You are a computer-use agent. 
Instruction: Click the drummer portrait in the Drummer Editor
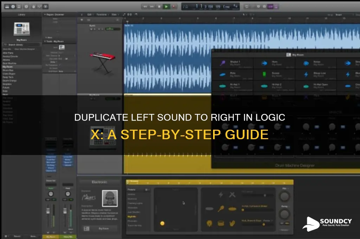tap(110, 198)
